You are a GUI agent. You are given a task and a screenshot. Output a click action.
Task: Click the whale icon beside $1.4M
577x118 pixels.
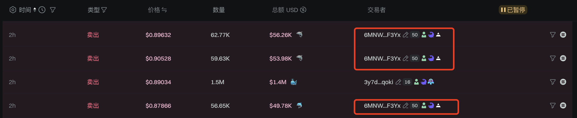[294, 82]
